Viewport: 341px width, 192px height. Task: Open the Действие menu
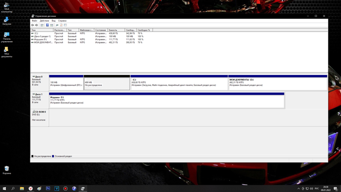coord(44,20)
